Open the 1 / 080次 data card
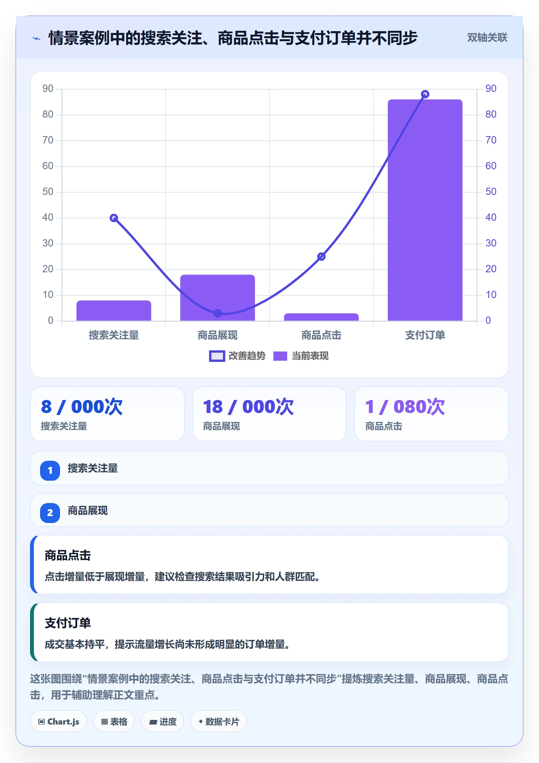Screen dimensions: 539x763 [431, 414]
